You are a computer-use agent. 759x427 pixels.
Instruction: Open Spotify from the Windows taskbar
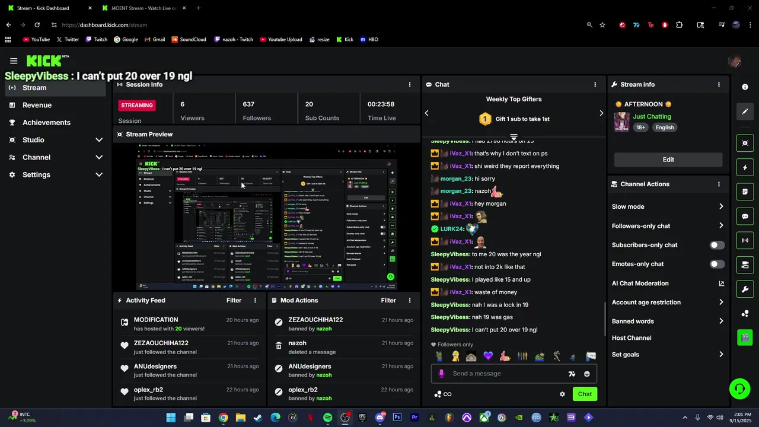click(328, 418)
